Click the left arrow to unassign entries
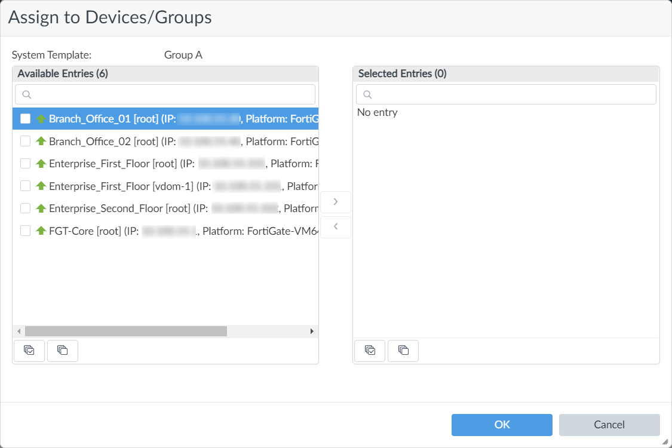This screenshot has height=448, width=672. click(336, 227)
